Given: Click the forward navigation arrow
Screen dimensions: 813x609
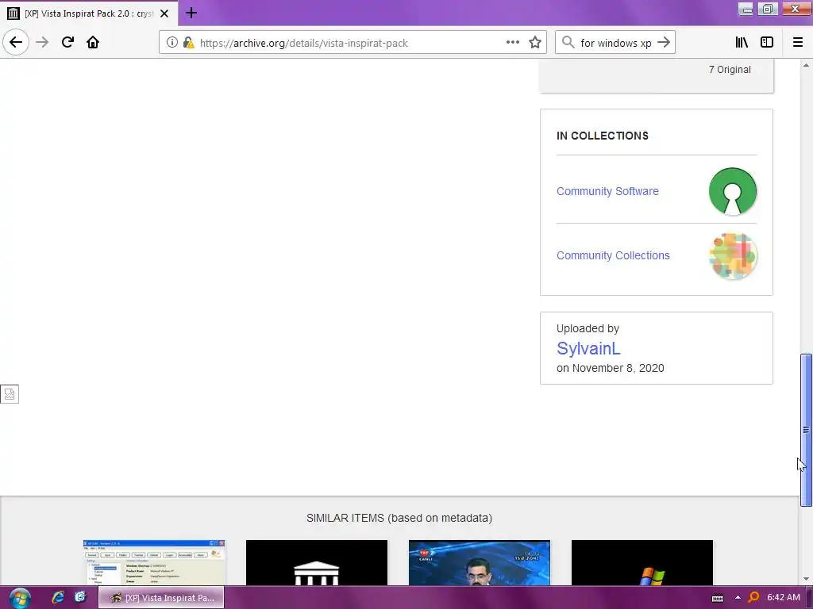Looking at the screenshot, I should click(42, 42).
